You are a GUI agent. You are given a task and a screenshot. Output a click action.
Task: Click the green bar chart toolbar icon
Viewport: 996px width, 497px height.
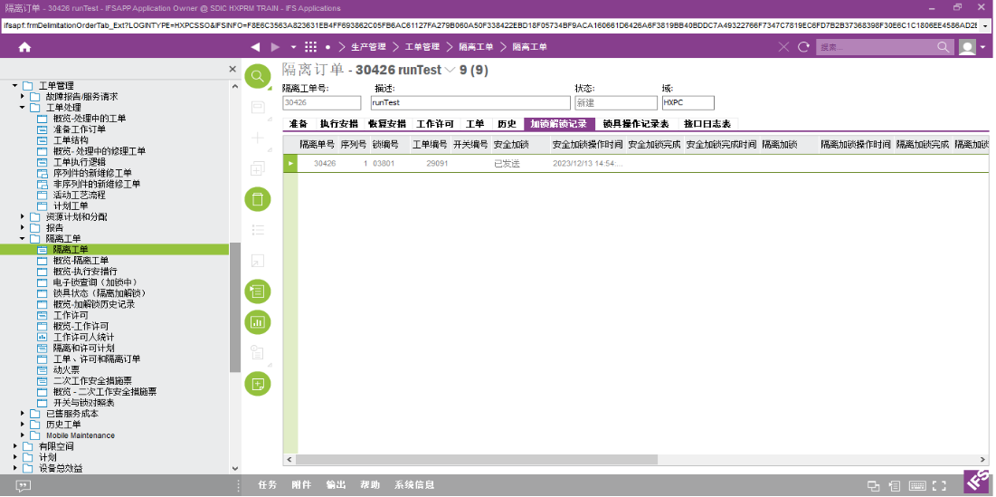coord(258,321)
